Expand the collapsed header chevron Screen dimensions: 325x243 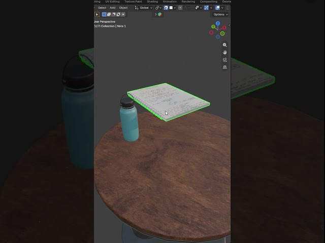156,14
